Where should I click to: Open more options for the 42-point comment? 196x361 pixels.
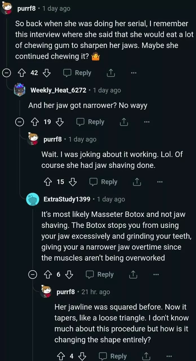[134, 73]
